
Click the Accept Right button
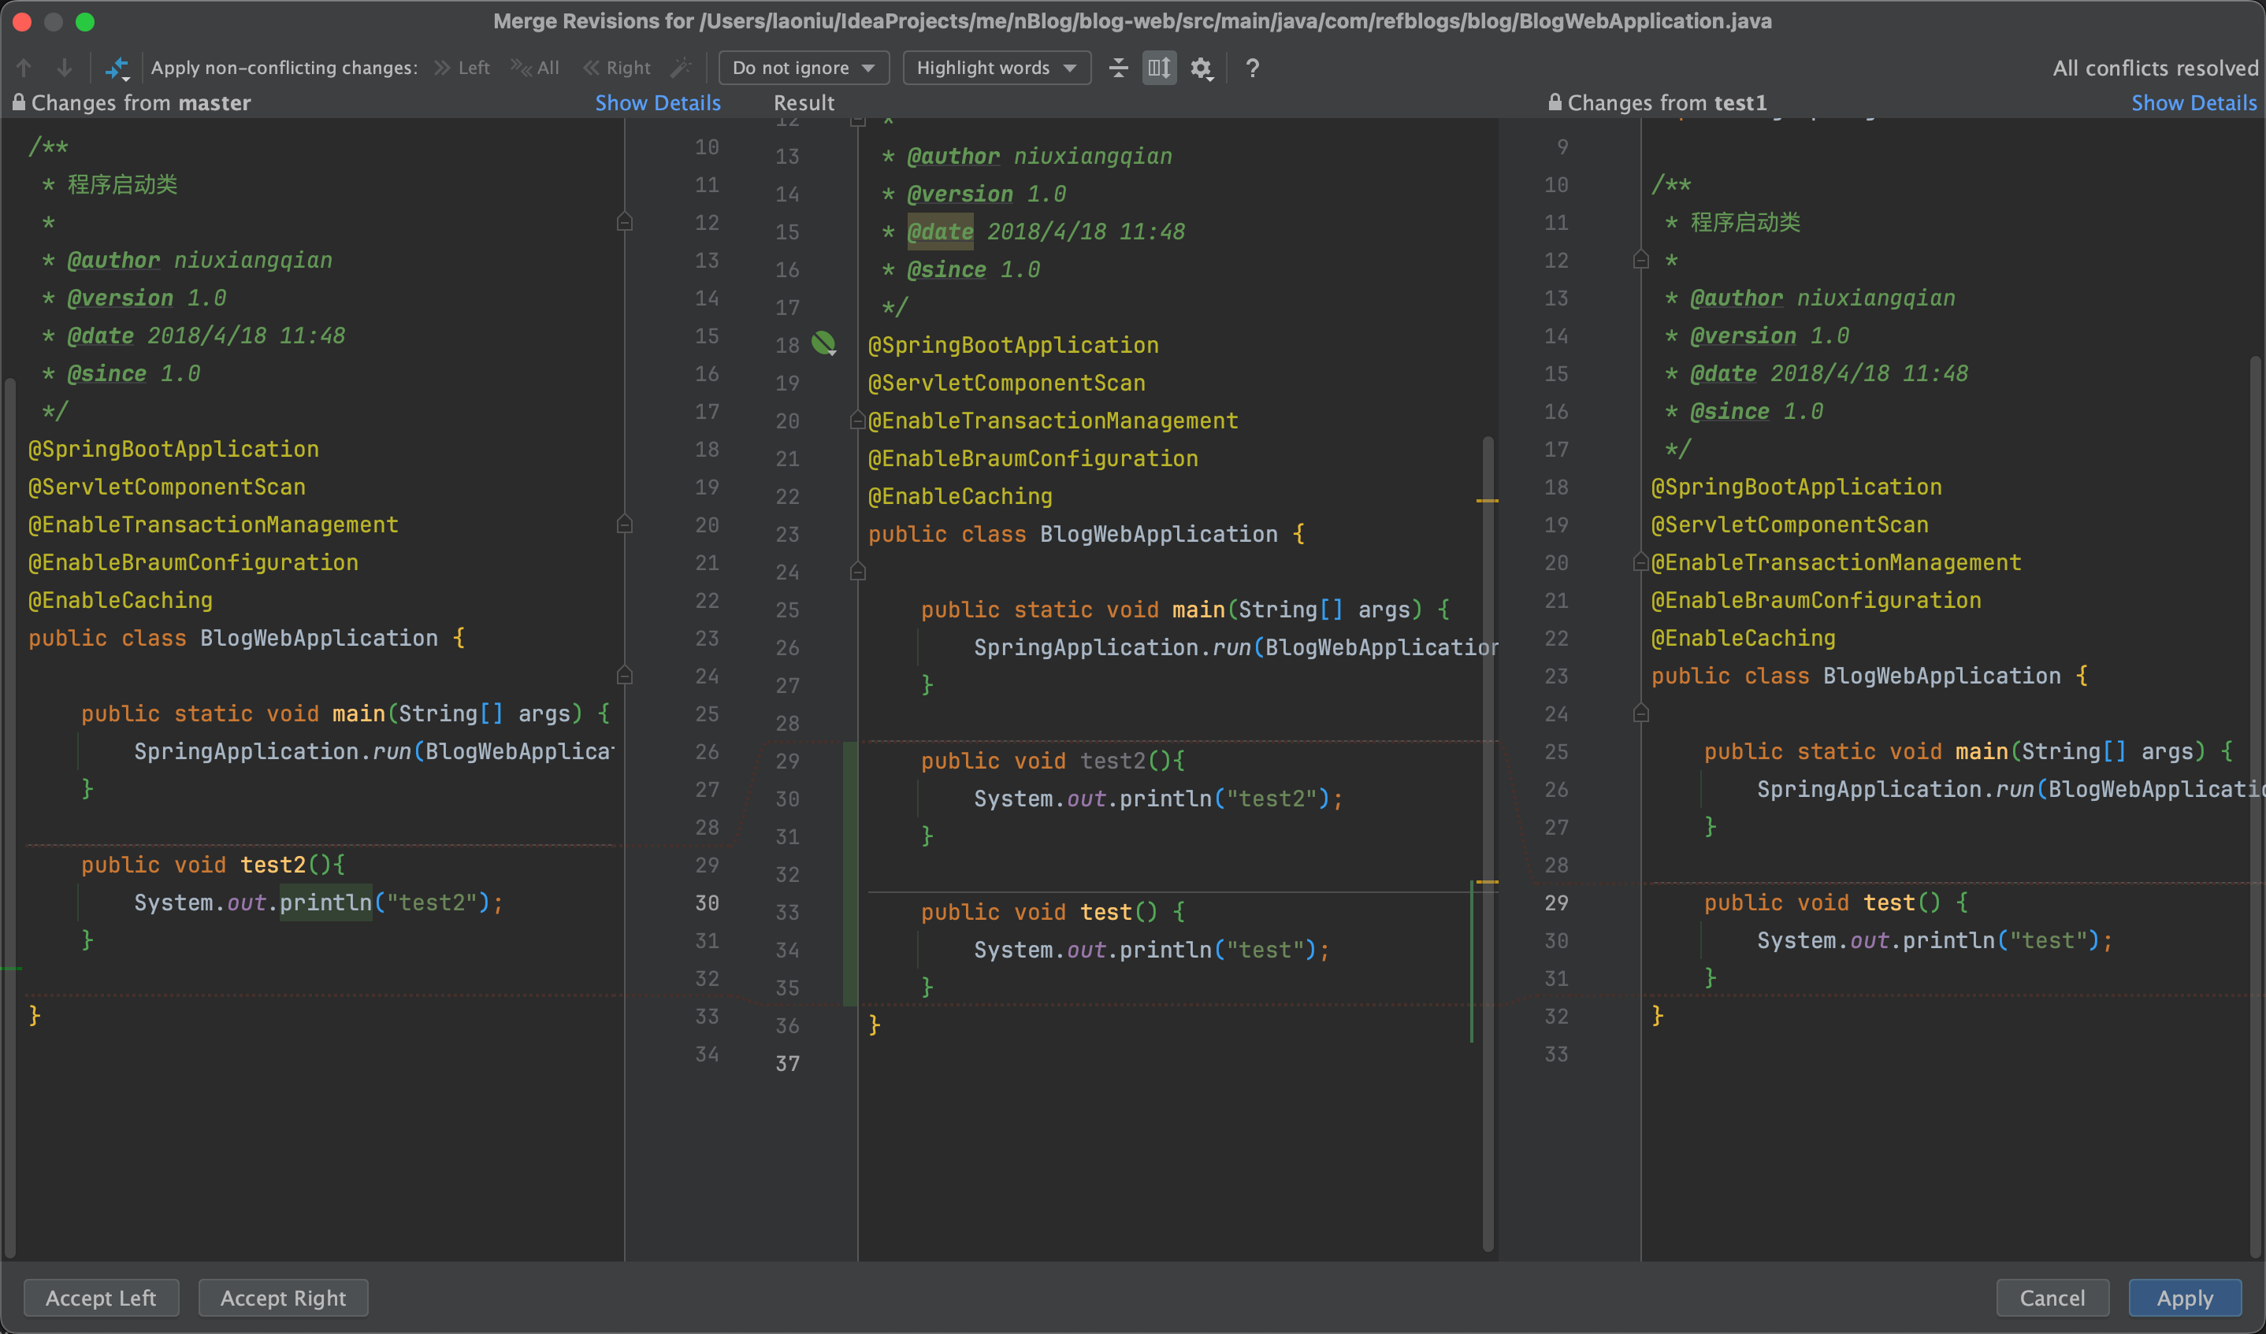pos(282,1297)
